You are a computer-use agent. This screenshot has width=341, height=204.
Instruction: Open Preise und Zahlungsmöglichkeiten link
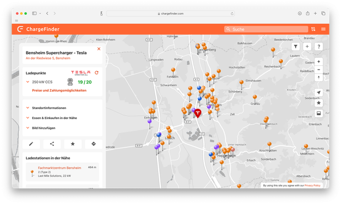(x=59, y=90)
